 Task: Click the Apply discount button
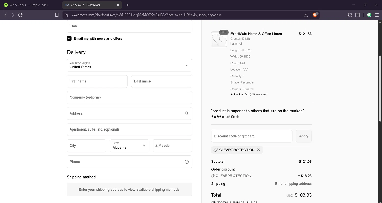tap(304, 136)
